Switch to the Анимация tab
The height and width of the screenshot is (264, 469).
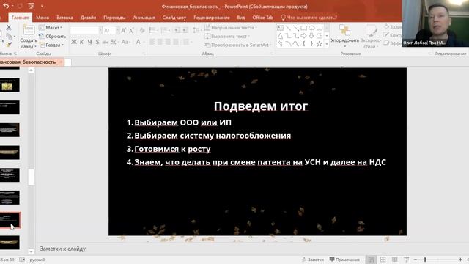144,18
